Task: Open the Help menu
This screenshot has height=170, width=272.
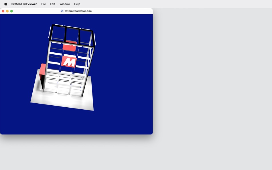Action: click(x=77, y=4)
